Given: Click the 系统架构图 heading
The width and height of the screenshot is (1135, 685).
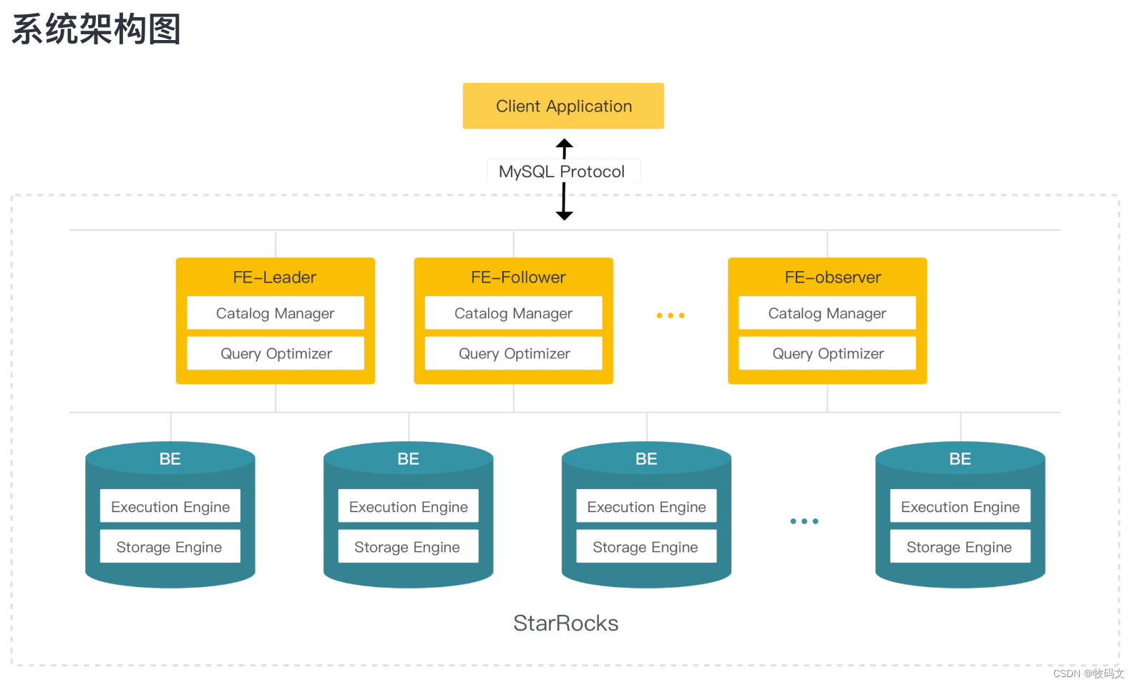Looking at the screenshot, I should click(96, 29).
